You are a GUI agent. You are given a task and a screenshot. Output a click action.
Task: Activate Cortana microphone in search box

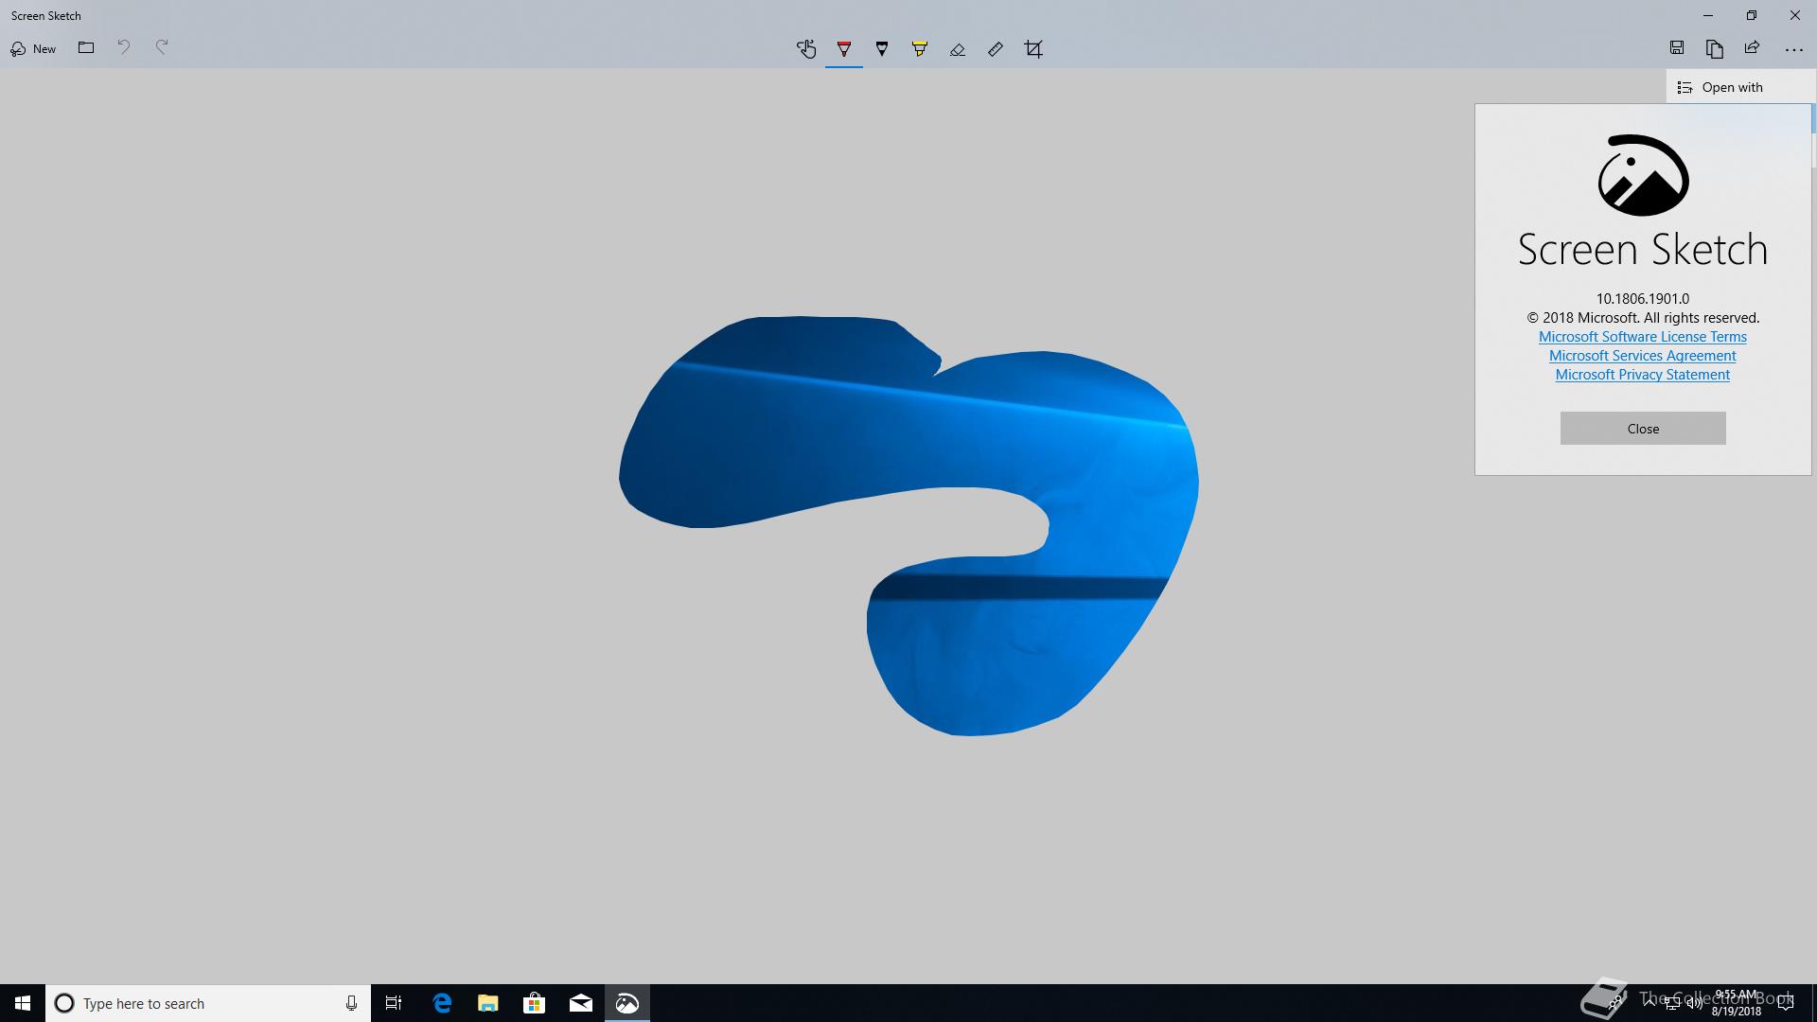tap(351, 1003)
